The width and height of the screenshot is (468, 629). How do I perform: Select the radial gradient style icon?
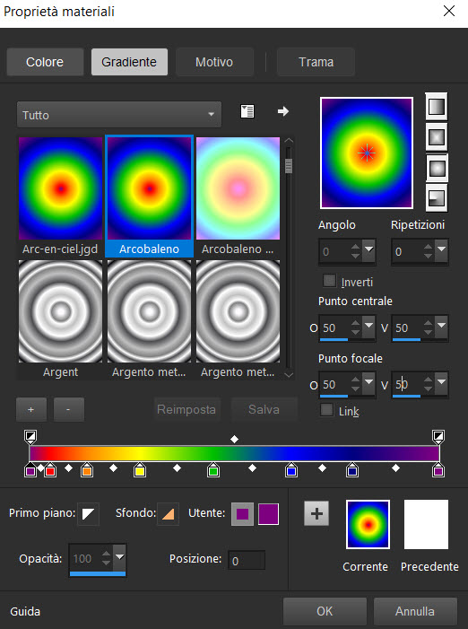point(436,197)
